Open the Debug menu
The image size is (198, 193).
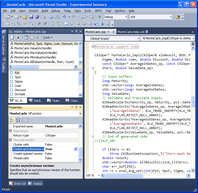56,11
